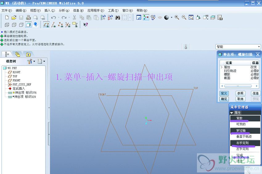
Task: Open the 分析(A) menu
Action: point(64,11)
